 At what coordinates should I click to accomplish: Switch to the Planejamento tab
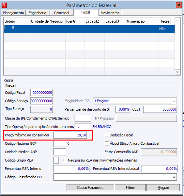13,13
